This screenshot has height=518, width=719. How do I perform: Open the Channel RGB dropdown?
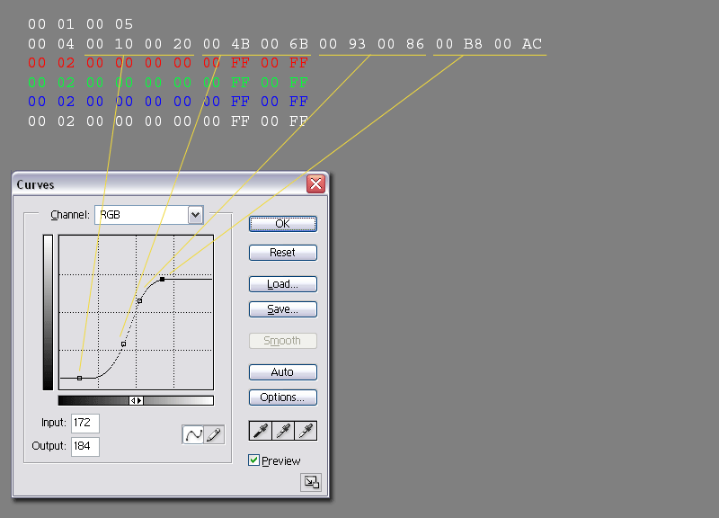coord(195,215)
